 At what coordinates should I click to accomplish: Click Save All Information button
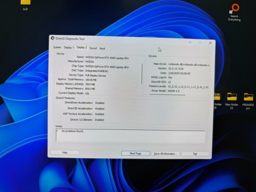click(x=166, y=154)
